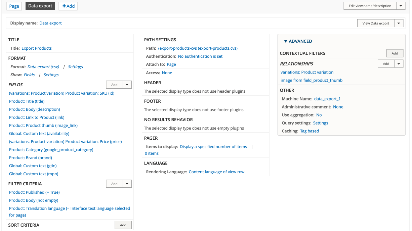Open the dropdown beside View Data export
The width and height of the screenshot is (412, 231).
tap(399, 23)
